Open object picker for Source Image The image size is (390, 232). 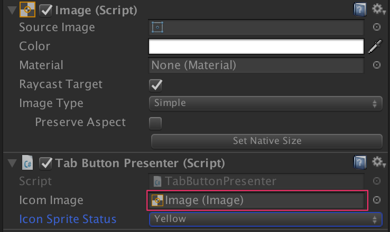tap(377, 27)
